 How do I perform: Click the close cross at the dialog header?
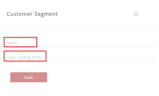point(136,15)
